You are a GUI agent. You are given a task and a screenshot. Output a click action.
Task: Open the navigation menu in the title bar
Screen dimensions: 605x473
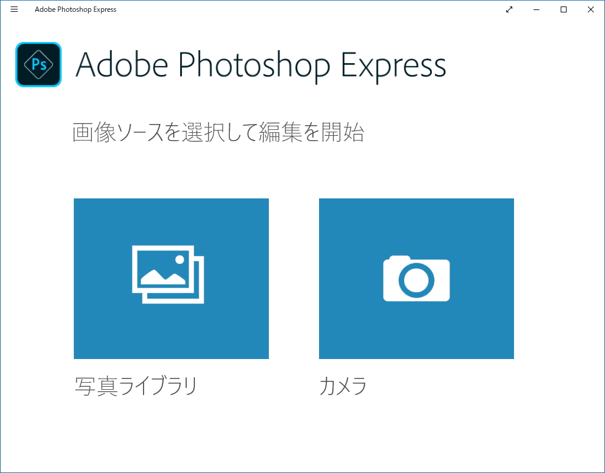pyautogui.click(x=14, y=9)
